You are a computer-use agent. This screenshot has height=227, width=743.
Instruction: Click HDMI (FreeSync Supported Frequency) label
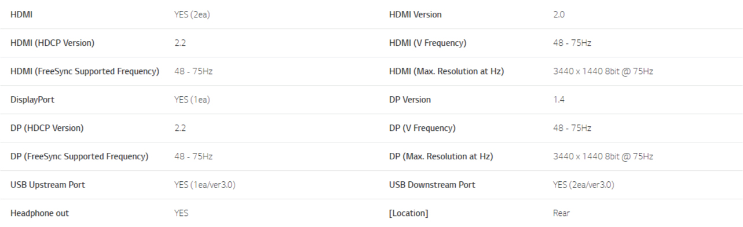tap(85, 71)
